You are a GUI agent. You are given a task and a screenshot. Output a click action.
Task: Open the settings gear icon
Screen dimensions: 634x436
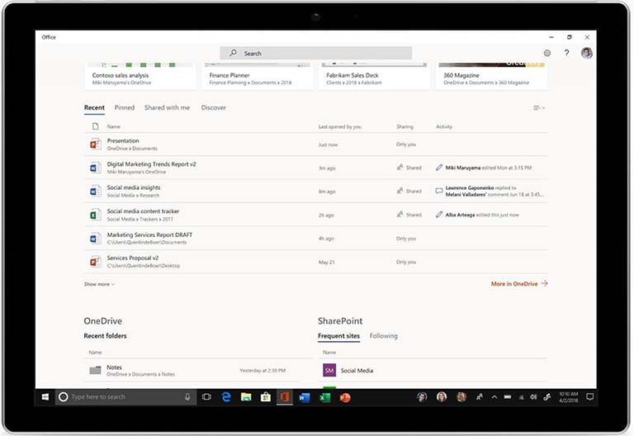click(547, 53)
